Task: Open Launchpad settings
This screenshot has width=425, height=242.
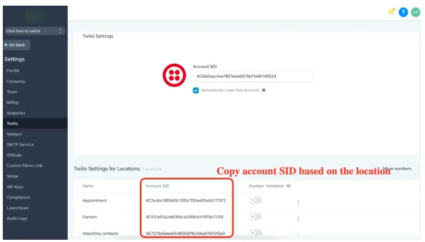Action: point(17,208)
